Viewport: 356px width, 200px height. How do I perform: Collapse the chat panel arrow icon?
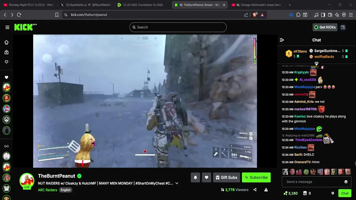[282, 40]
